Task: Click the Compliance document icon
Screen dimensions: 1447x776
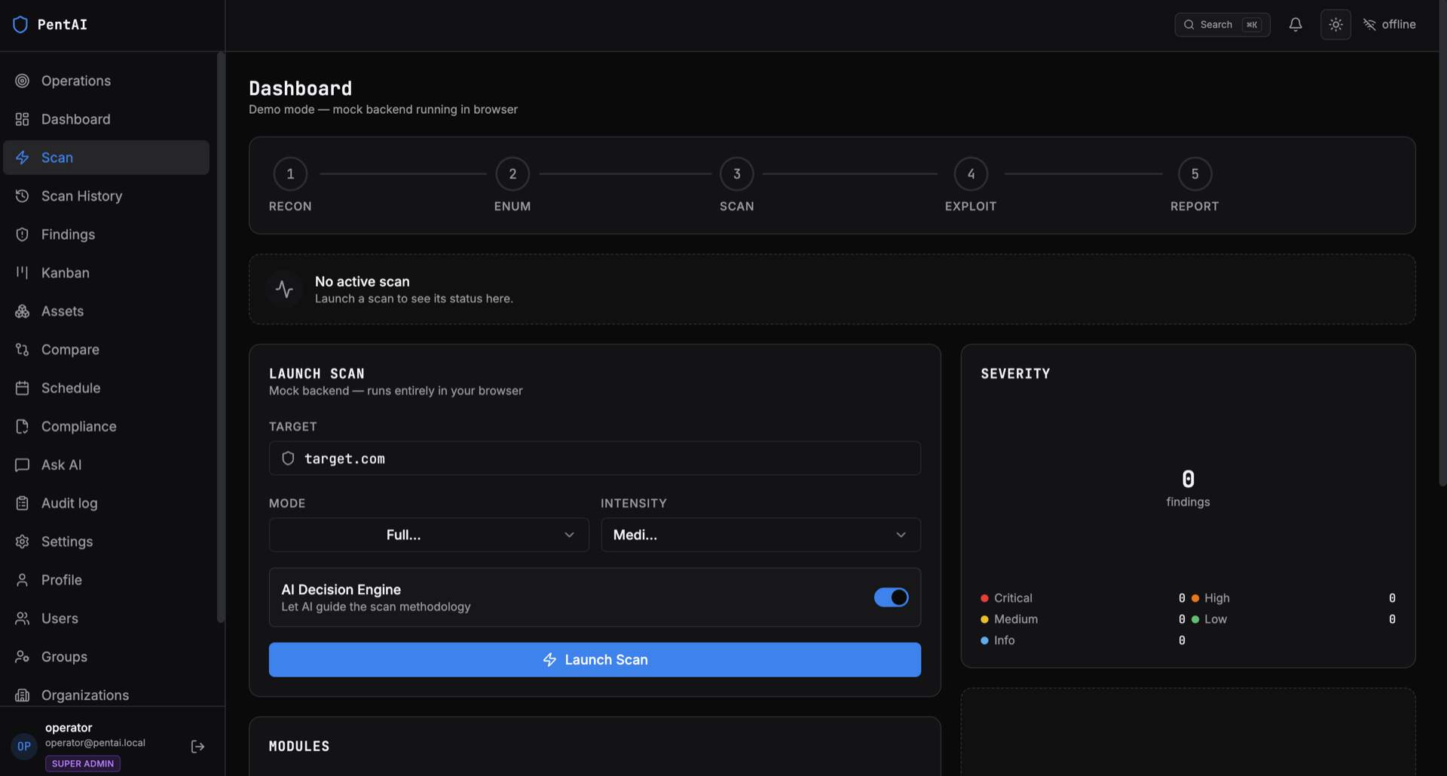Action: coord(23,427)
